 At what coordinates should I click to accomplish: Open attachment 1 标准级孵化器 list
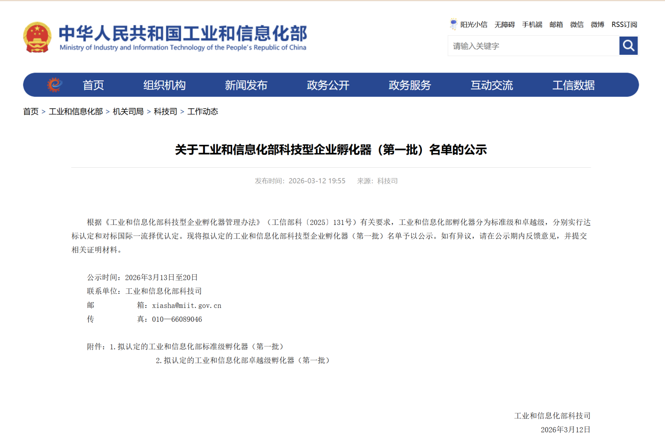200,347
